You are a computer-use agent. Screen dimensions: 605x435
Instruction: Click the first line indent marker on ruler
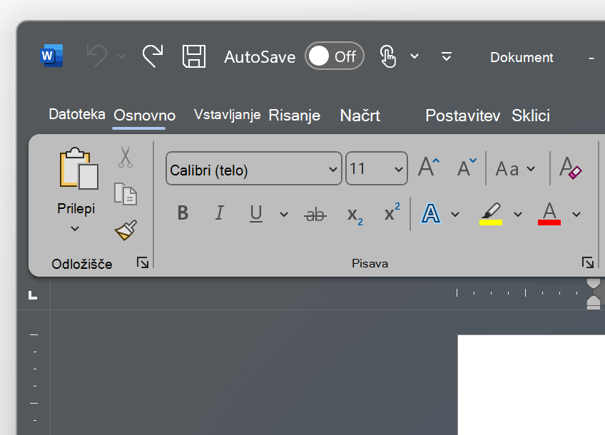(594, 283)
